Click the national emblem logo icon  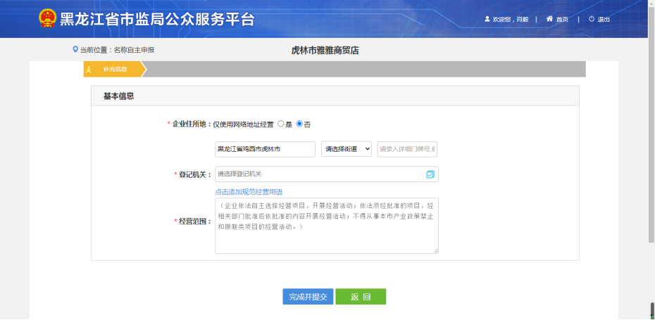(47, 18)
